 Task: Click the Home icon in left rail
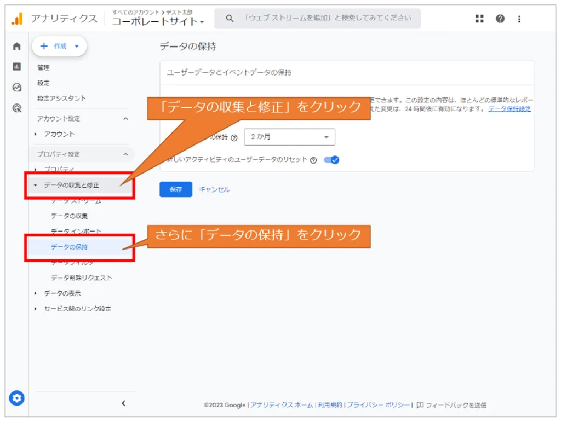click(x=17, y=47)
